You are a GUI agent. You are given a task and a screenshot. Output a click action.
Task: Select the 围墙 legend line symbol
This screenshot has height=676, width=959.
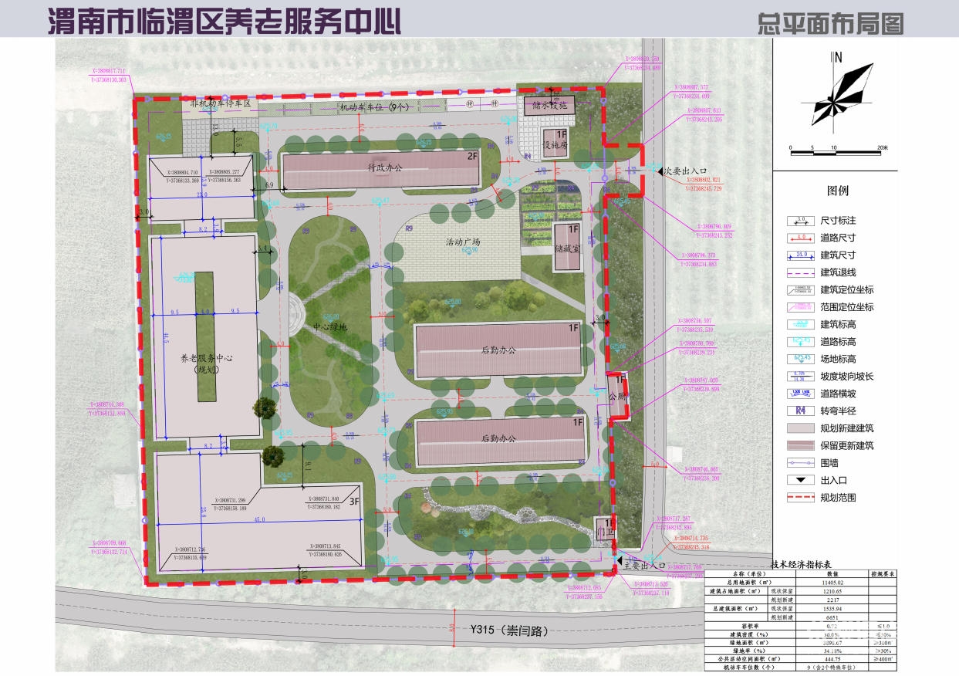point(800,463)
